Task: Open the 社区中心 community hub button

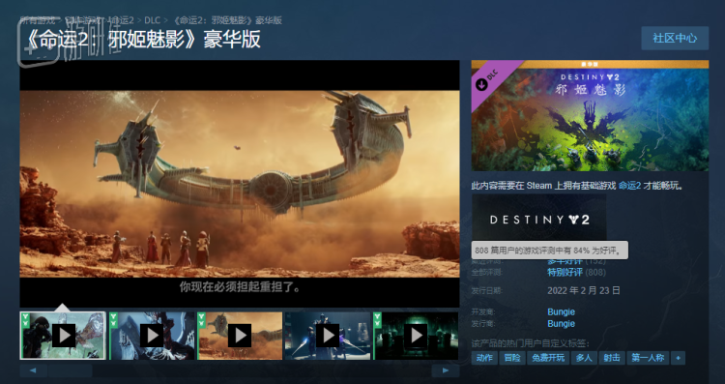Action: (x=675, y=38)
